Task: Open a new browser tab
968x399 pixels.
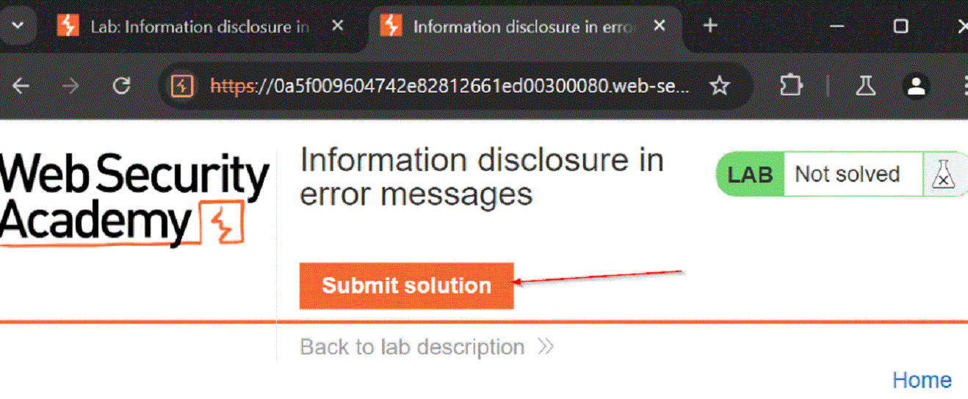Action: (709, 26)
